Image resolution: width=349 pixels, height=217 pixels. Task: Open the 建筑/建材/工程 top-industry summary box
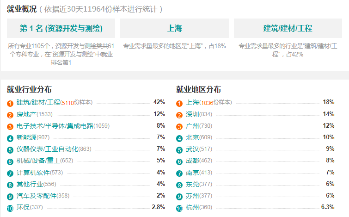(x=288, y=28)
